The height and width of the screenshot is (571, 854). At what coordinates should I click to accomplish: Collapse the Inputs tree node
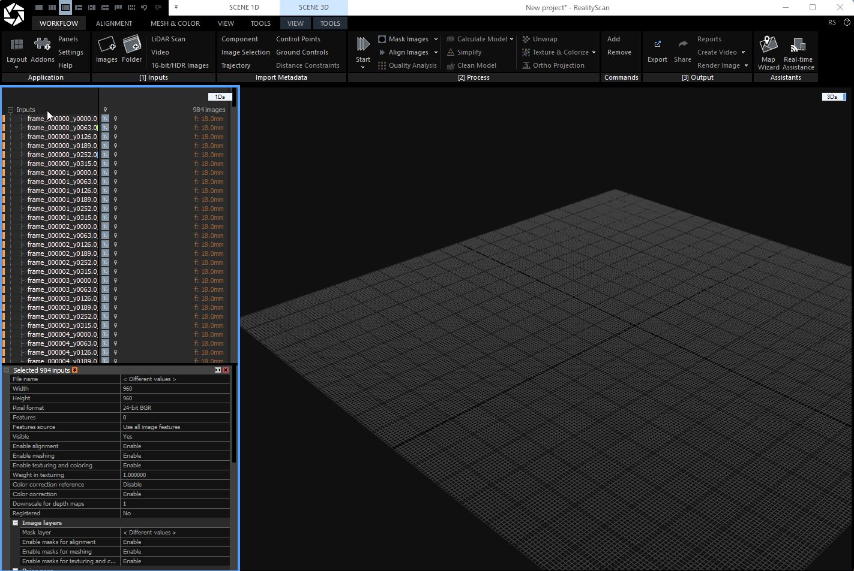click(x=10, y=110)
